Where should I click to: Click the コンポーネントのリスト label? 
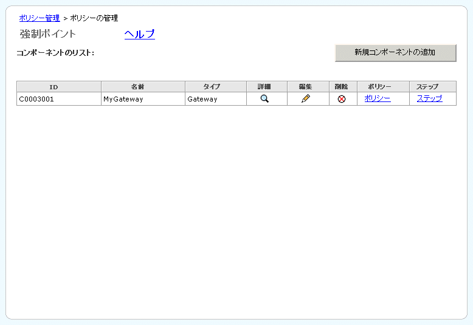55,53
